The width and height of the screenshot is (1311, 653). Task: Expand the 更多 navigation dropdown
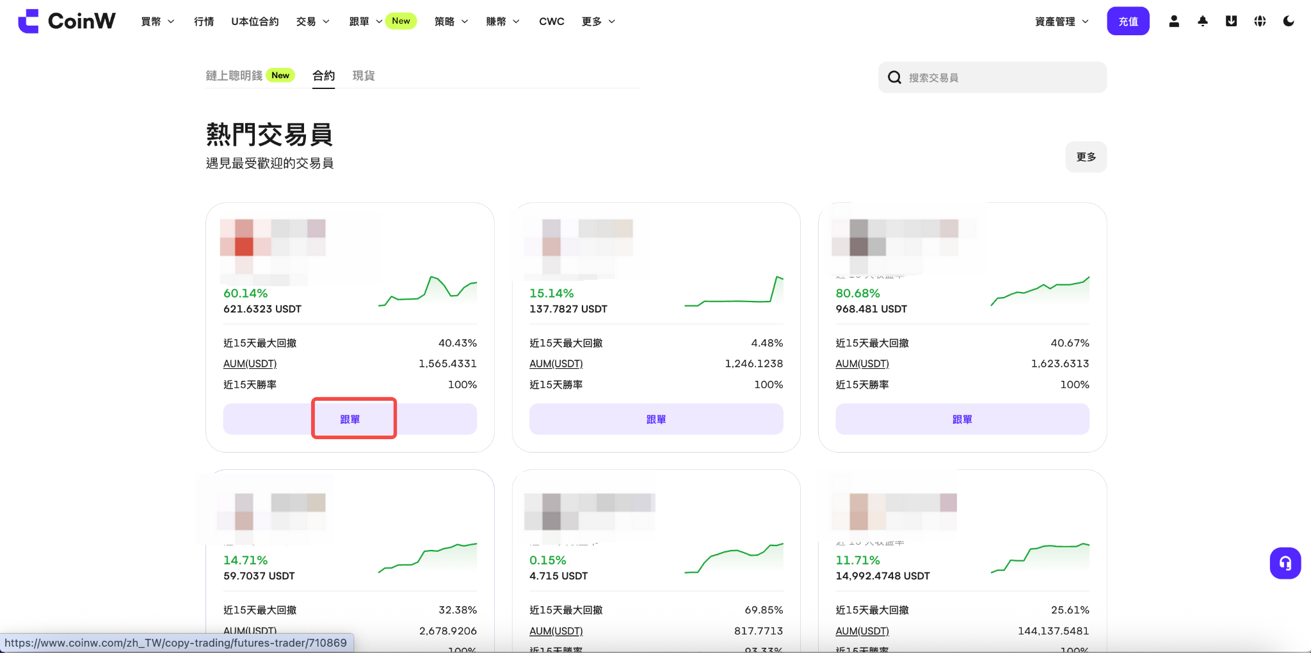click(599, 22)
